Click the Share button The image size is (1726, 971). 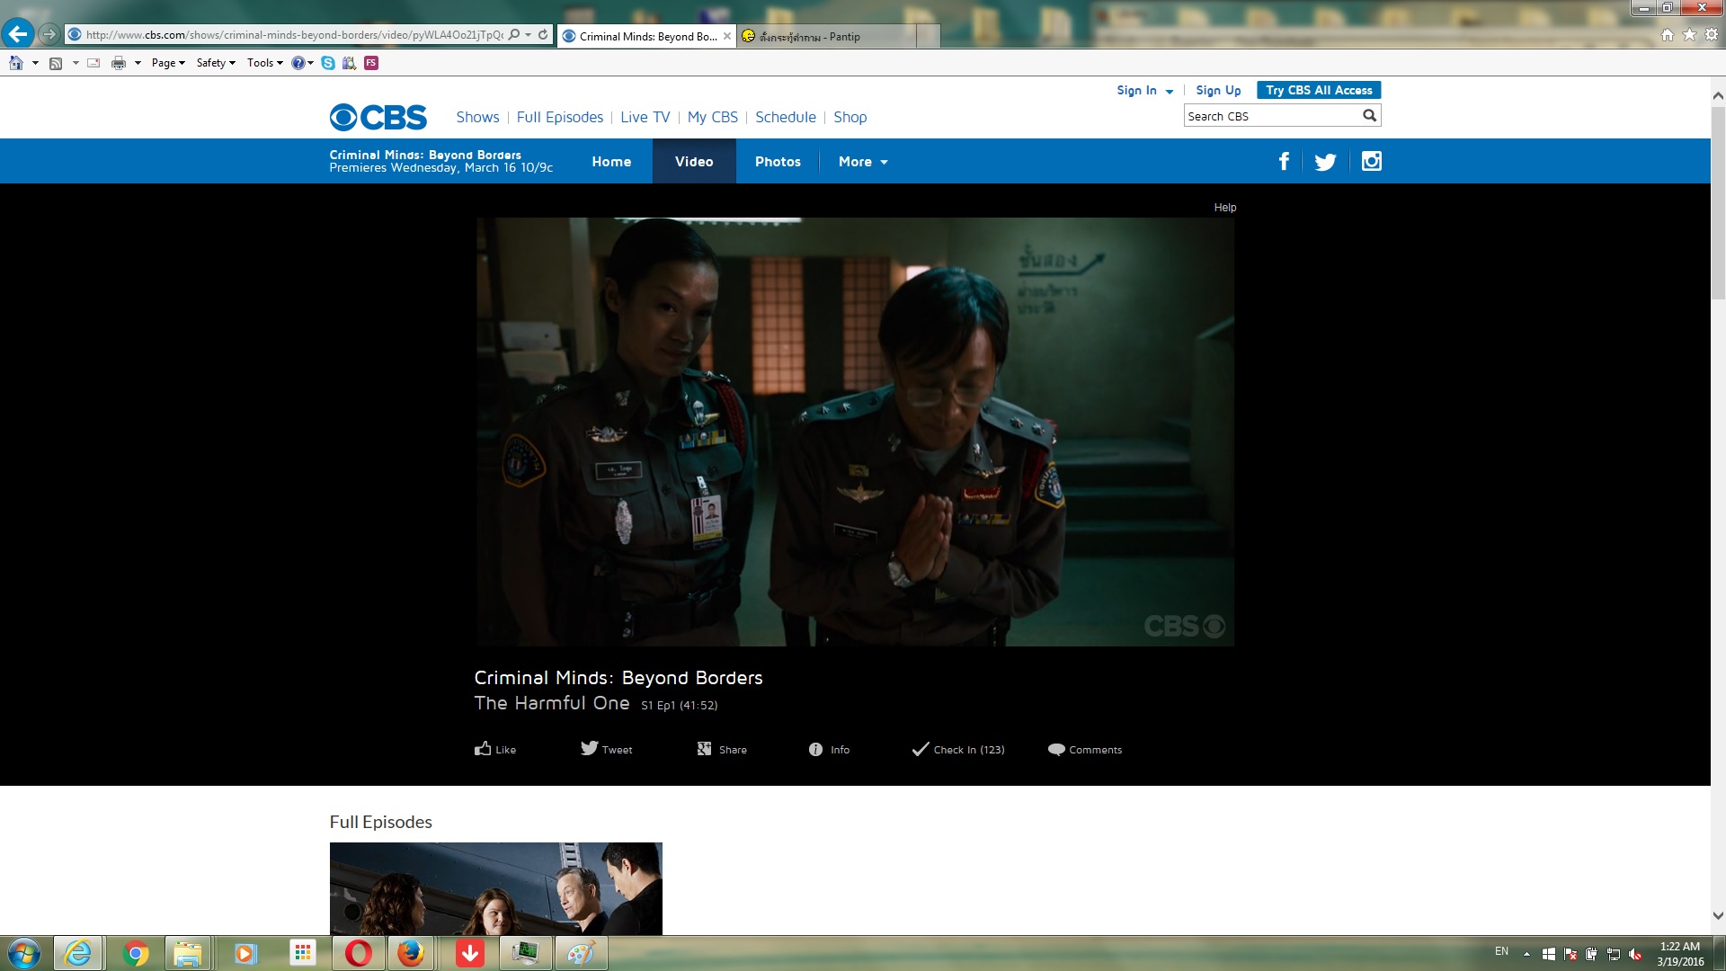tap(722, 749)
